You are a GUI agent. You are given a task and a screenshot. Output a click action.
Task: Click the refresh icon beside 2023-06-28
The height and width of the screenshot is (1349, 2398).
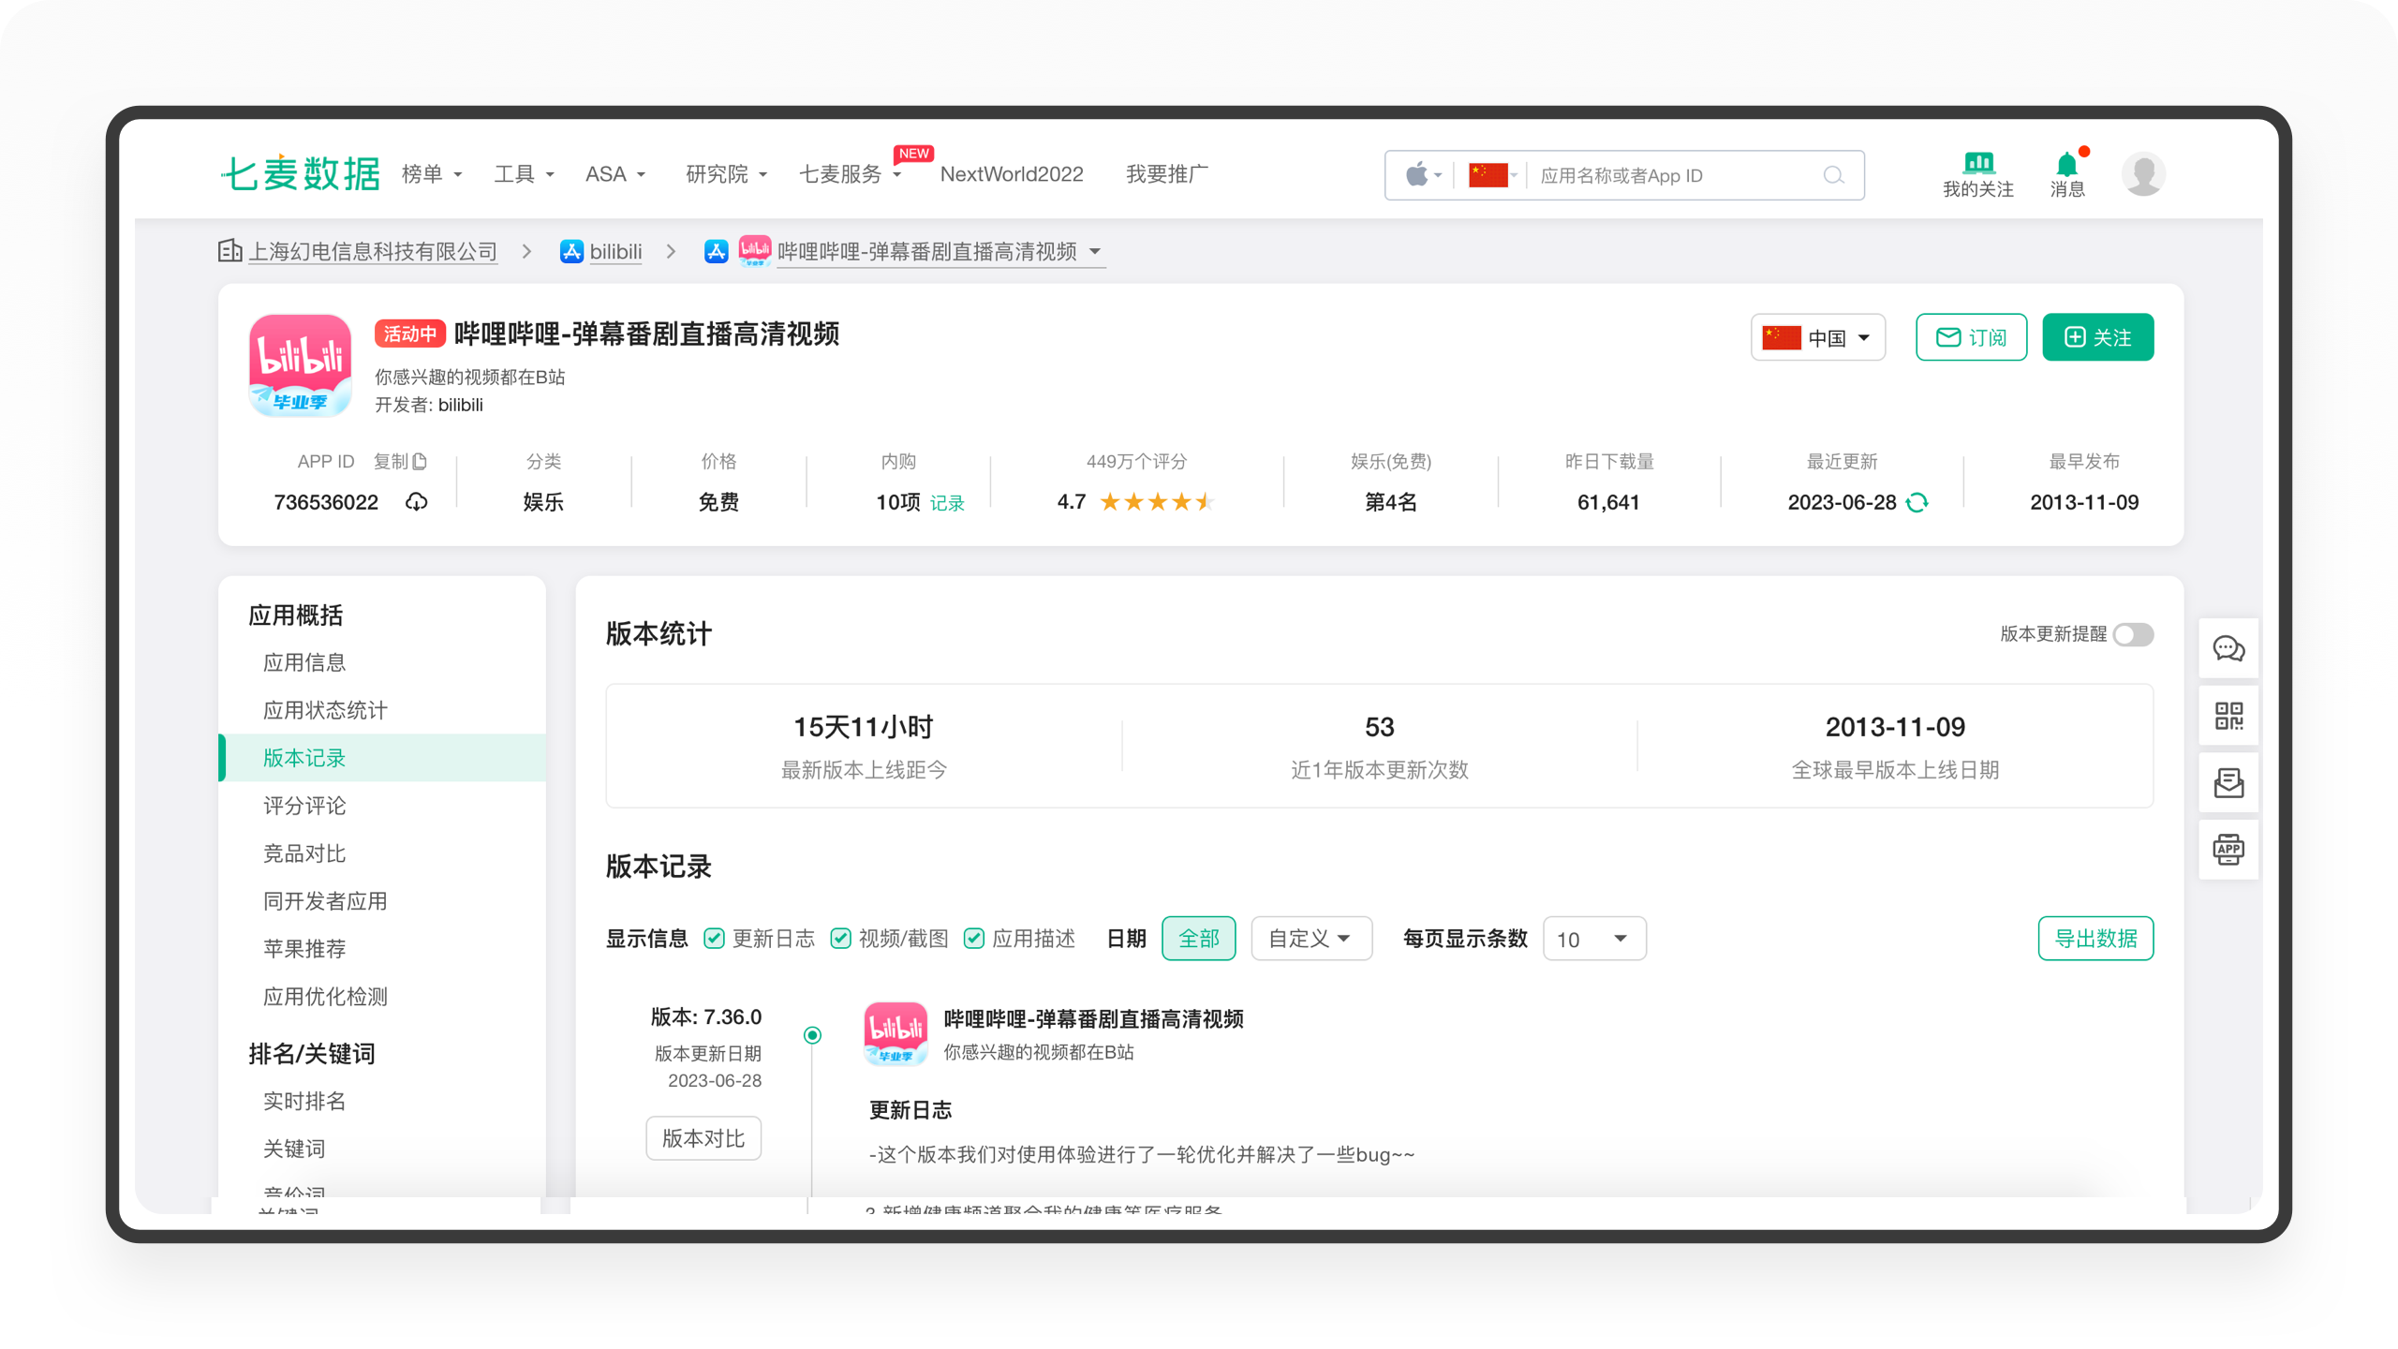point(1917,502)
